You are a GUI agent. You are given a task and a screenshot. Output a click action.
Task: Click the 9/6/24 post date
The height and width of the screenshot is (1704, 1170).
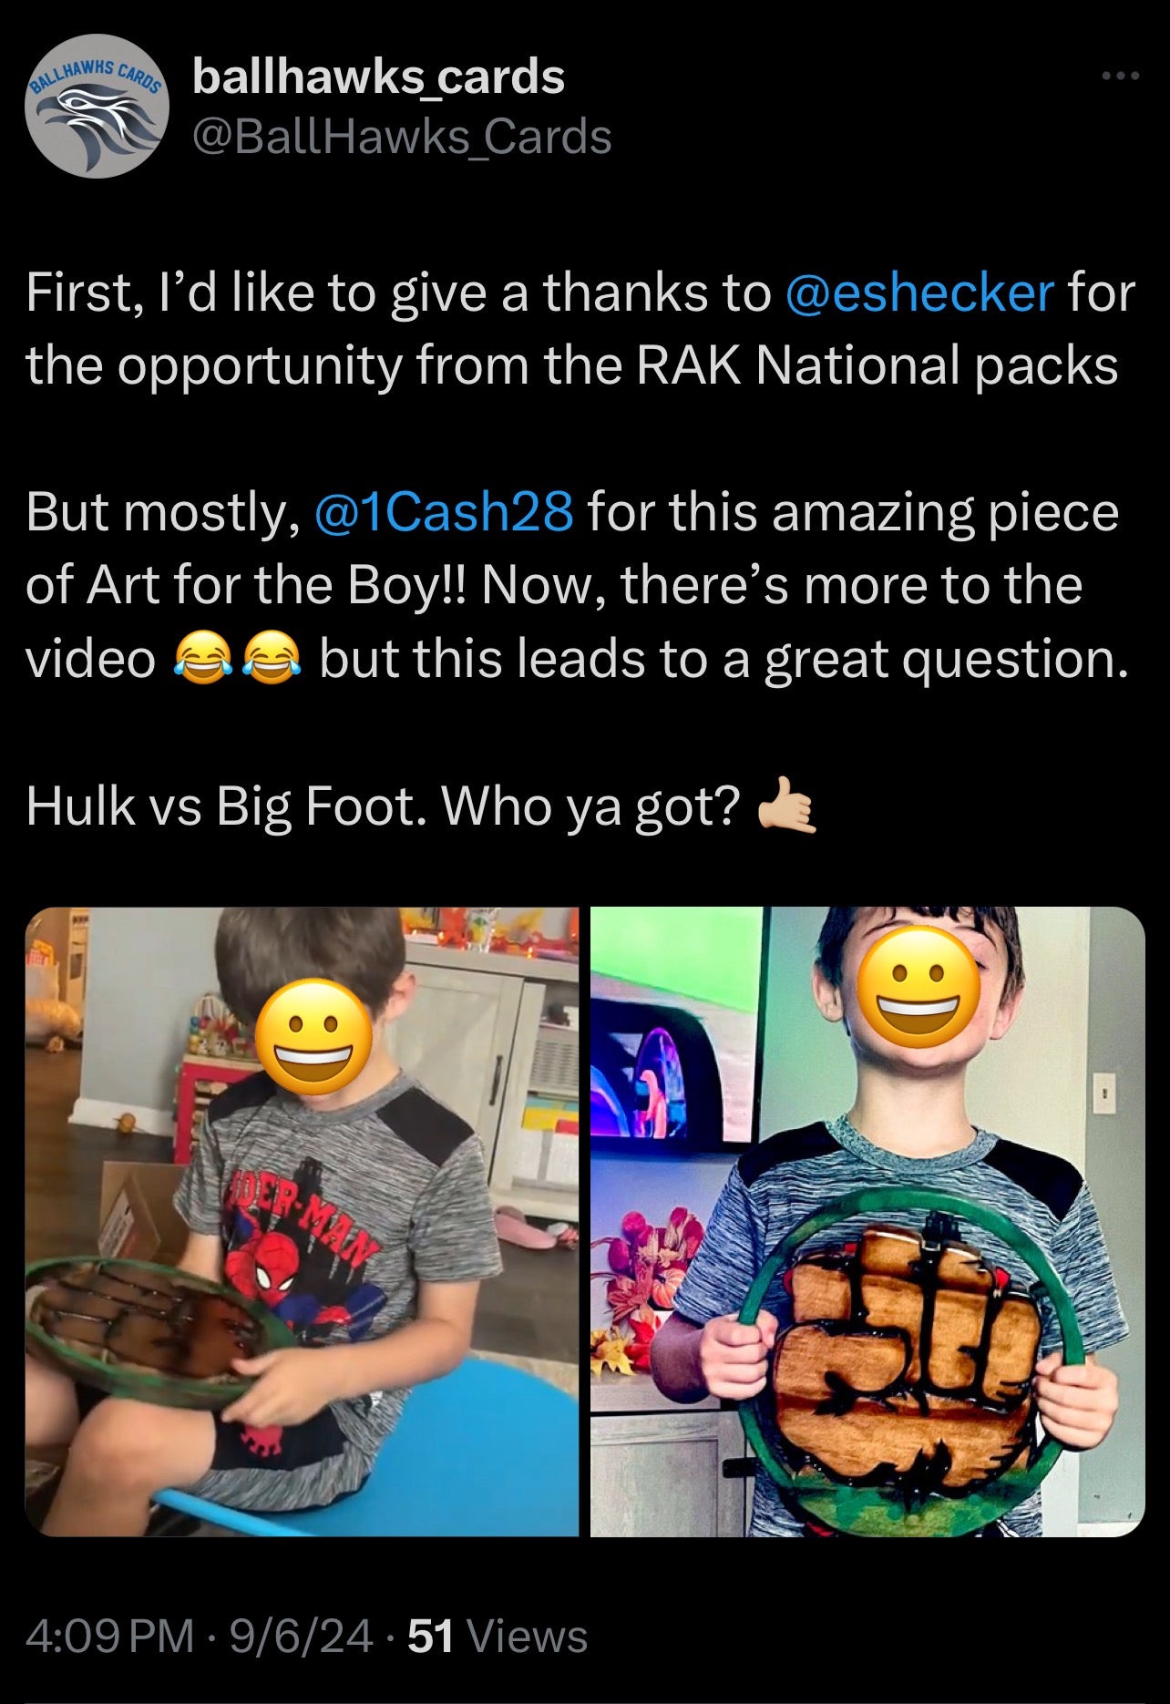302,1636
